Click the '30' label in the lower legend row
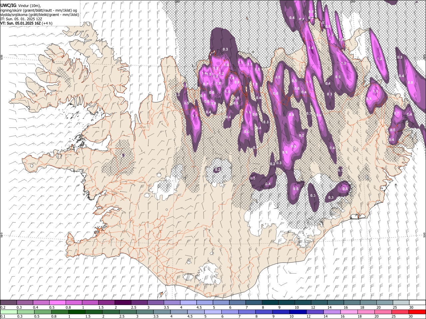Viewport: 426px width, 319px height. point(411,316)
